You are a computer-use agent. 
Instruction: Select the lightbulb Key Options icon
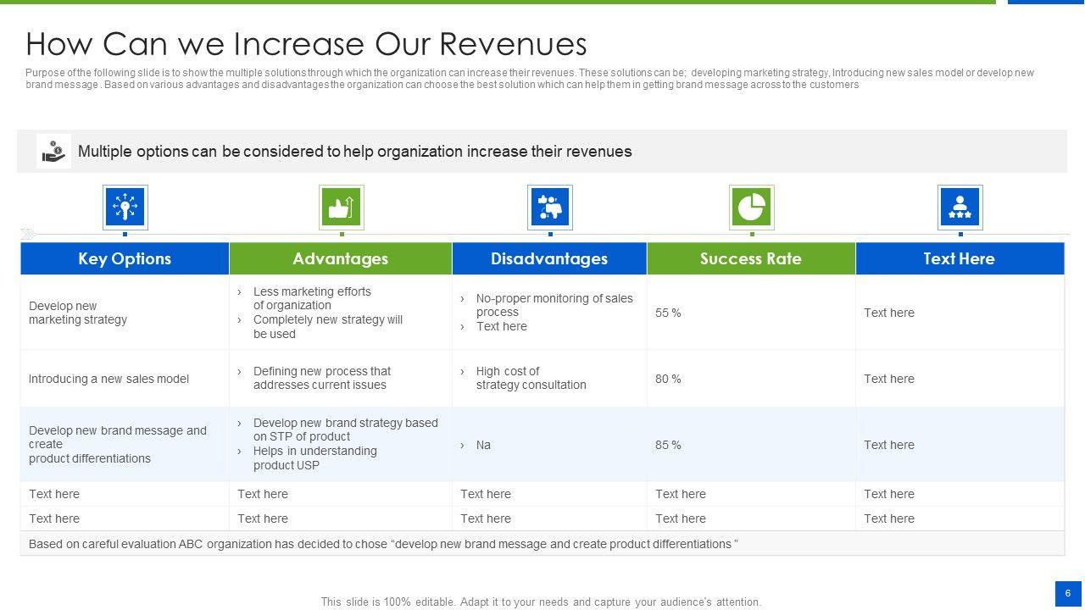(x=125, y=207)
